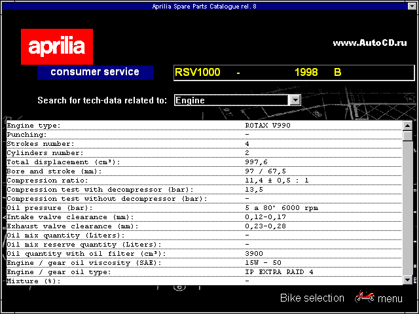This screenshot has height=314, width=419.
Task: Select the 'Total displacement (cm³):' label
Action: 64,162
